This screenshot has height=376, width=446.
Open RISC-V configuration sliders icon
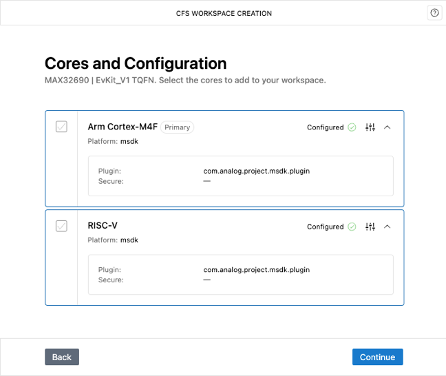(x=370, y=227)
